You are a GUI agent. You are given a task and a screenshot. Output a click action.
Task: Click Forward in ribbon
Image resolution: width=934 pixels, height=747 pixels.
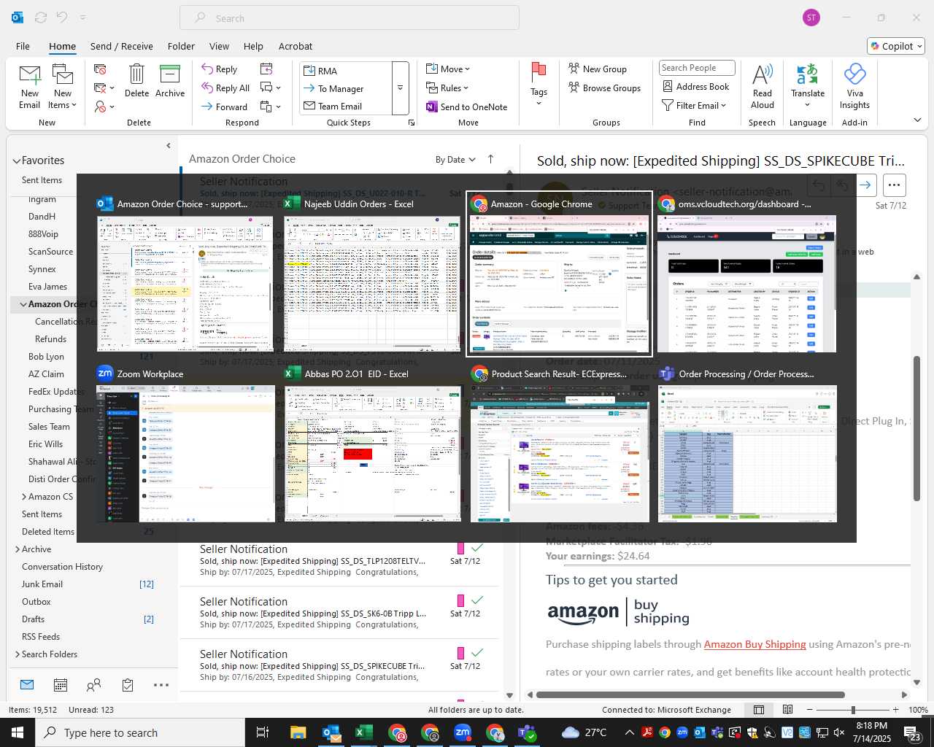[225, 107]
